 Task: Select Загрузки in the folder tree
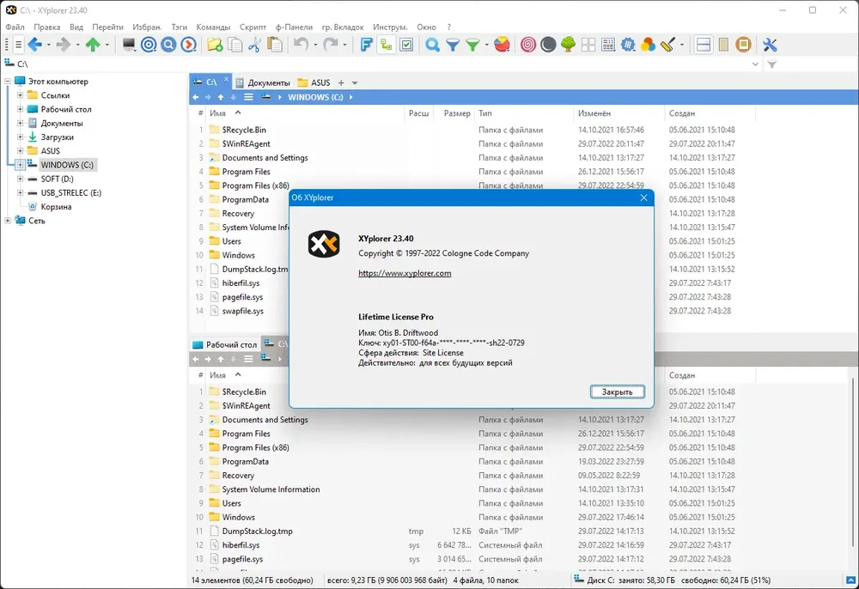[57, 137]
